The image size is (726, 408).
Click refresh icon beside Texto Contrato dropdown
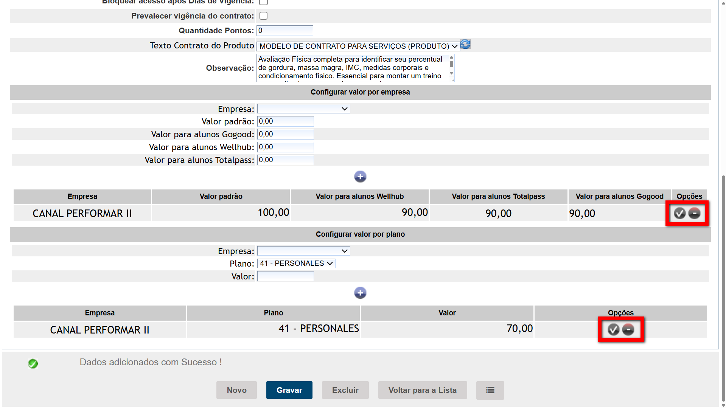coord(465,44)
